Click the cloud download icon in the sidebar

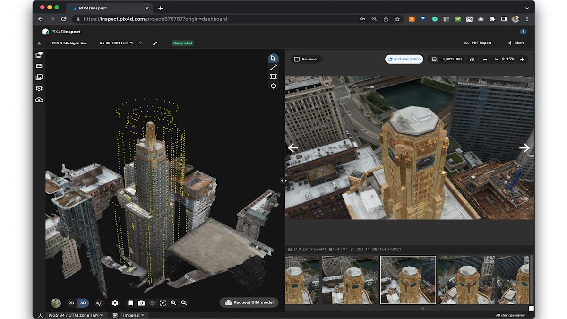39,100
